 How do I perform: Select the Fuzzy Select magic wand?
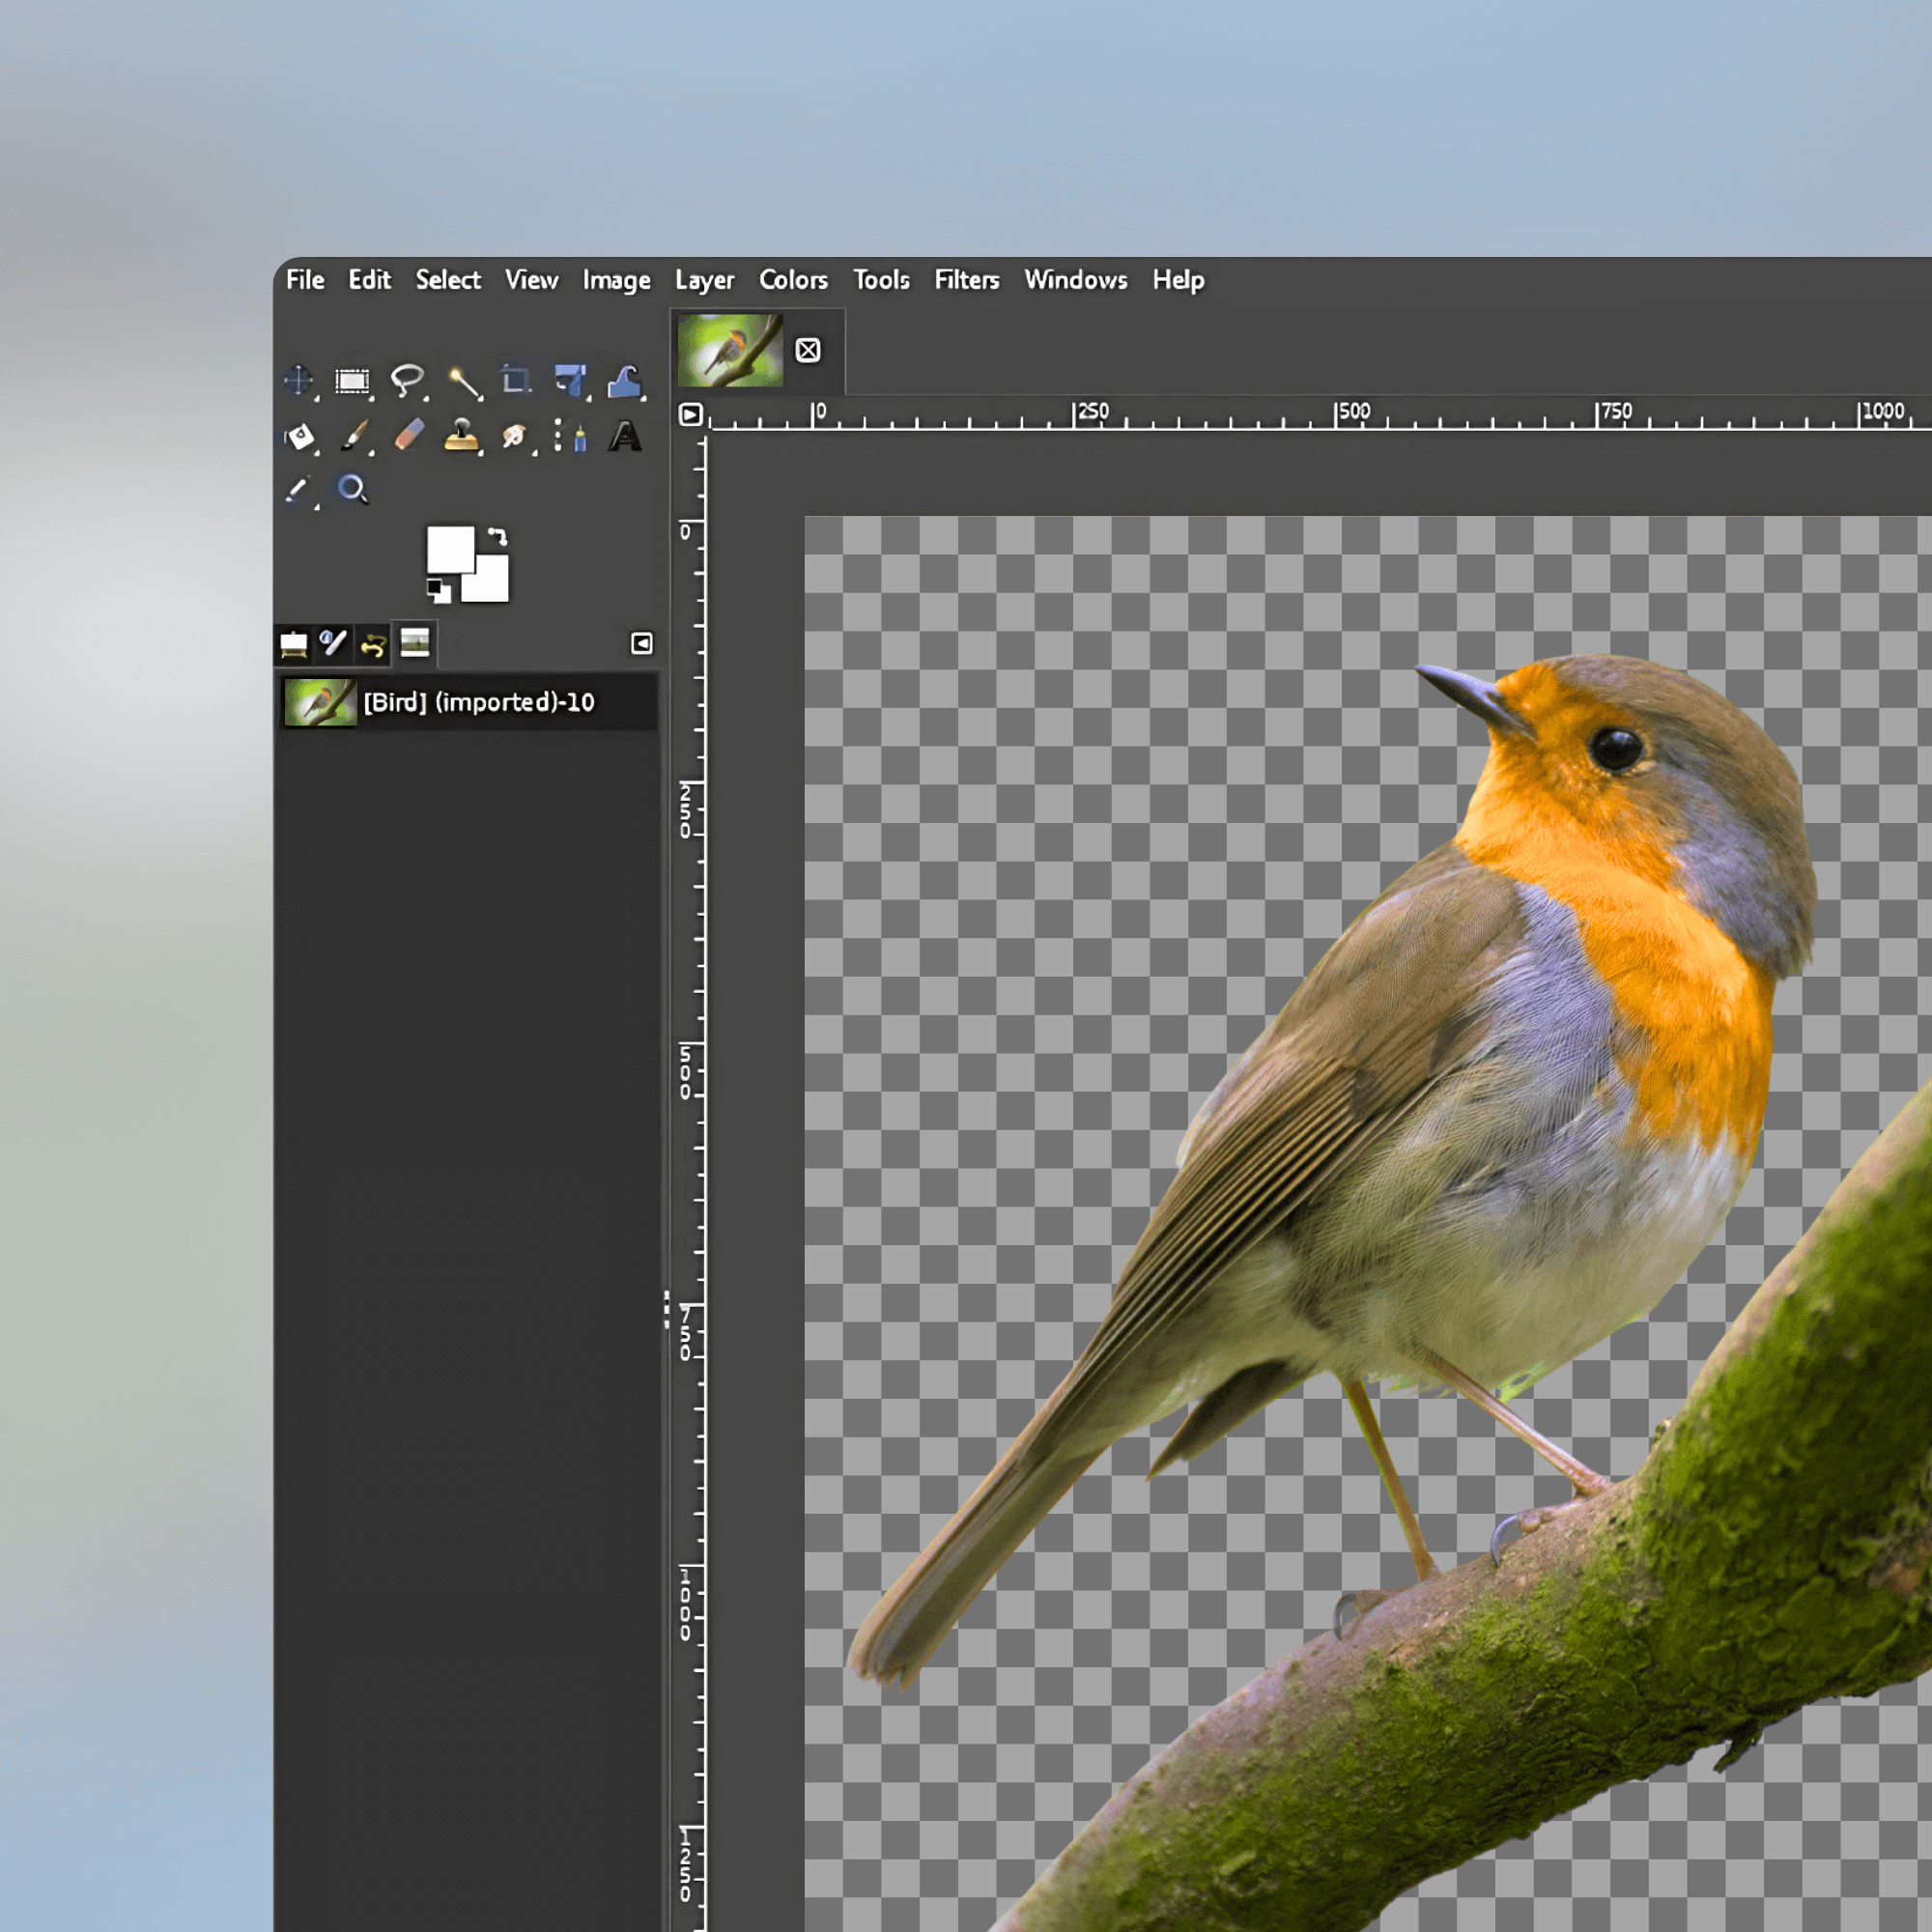pyautogui.click(x=463, y=382)
